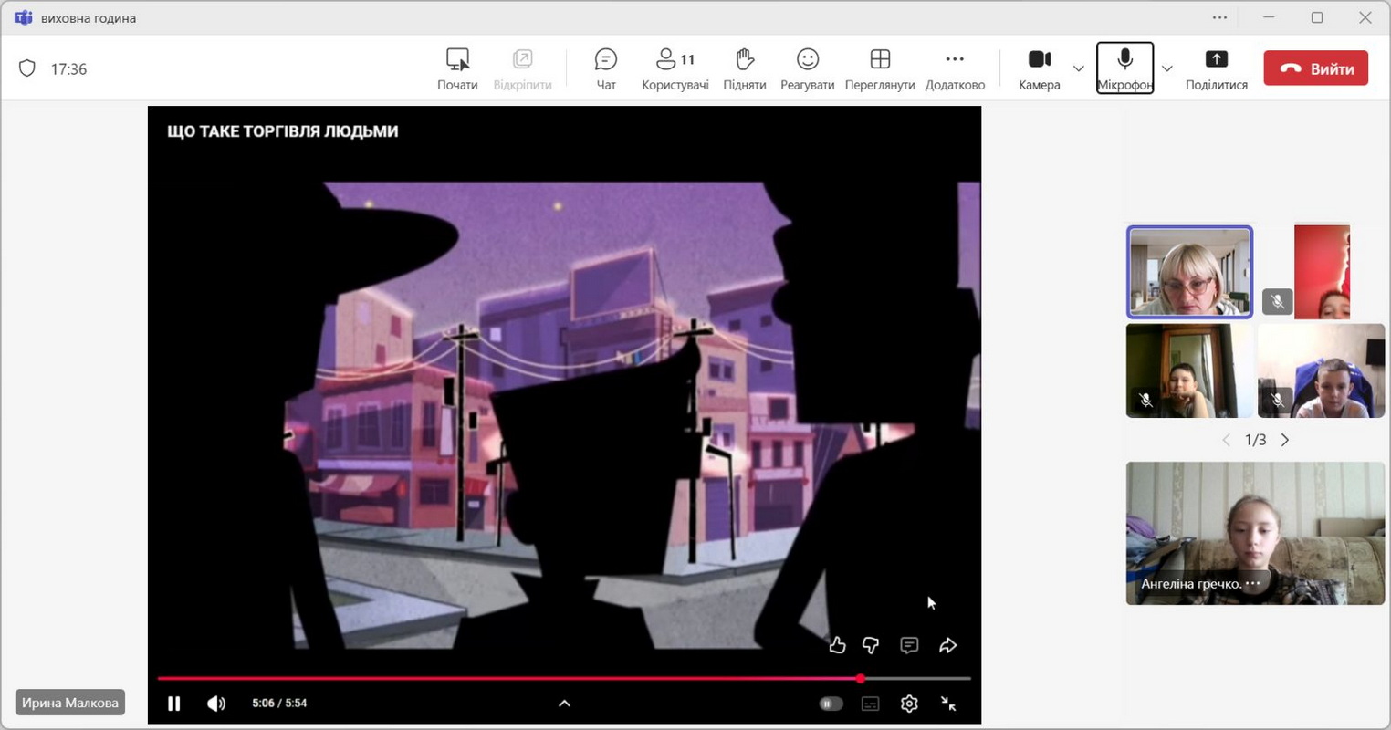Open video settings gear
The image size is (1391, 730).
[909, 704]
